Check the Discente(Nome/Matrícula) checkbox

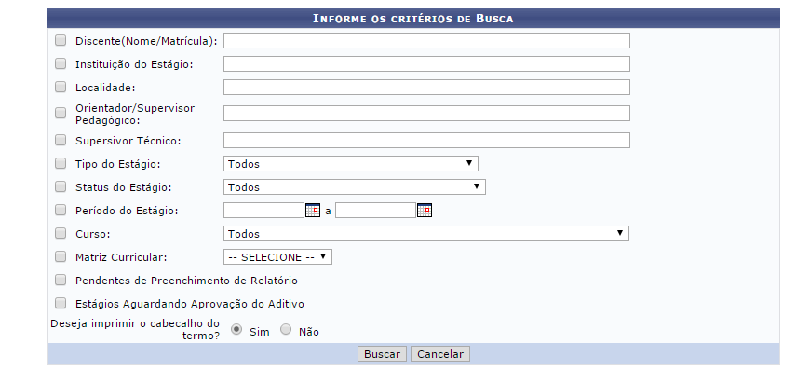click(61, 40)
